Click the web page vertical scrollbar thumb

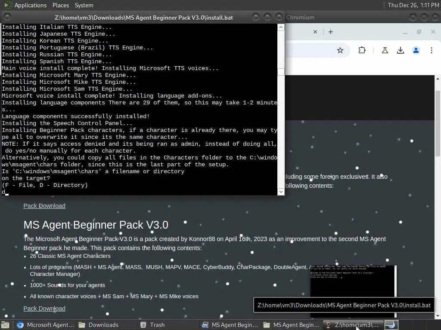(x=438, y=123)
